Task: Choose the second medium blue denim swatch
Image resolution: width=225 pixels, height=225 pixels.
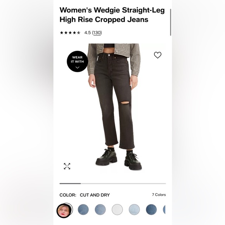Action: (83, 209)
